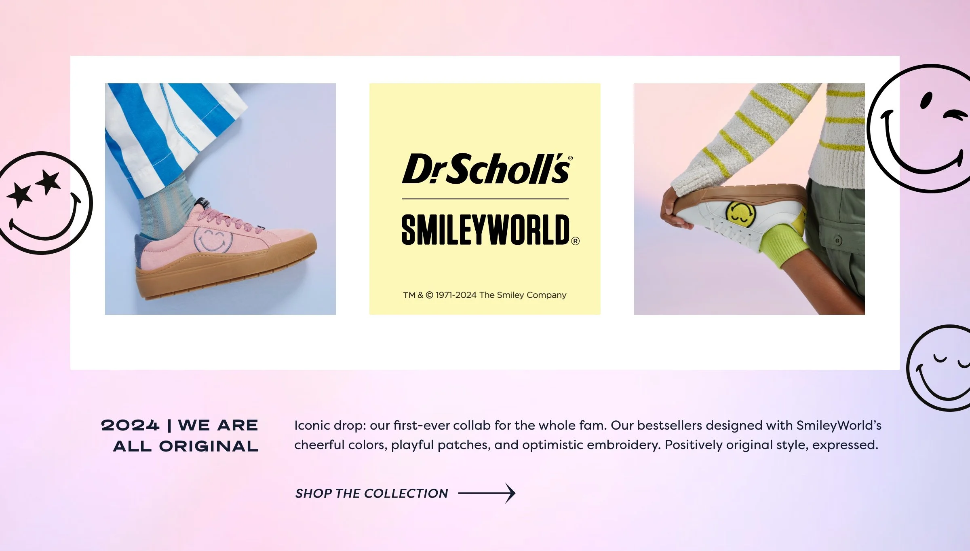The height and width of the screenshot is (551, 970).
Task: Click the yellow smiley patch on white sneaker
Action: tap(740, 214)
